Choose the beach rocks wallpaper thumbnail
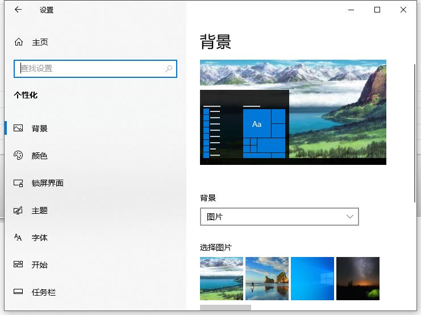The image size is (421, 315). click(x=267, y=279)
